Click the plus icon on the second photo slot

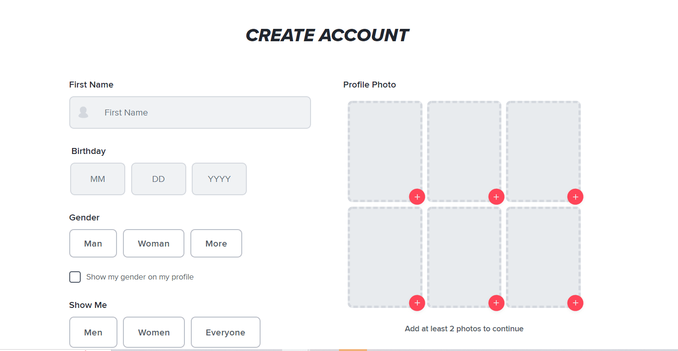(x=496, y=197)
